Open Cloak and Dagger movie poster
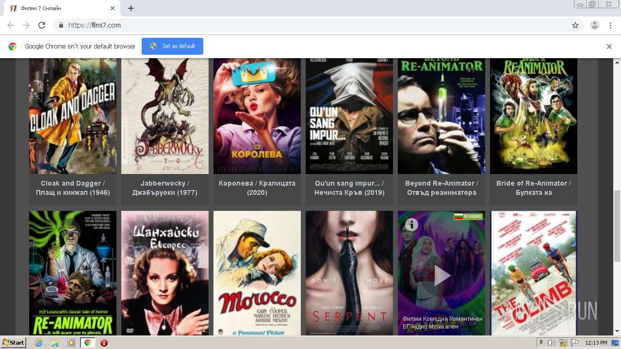The height and width of the screenshot is (349, 621). click(73, 116)
